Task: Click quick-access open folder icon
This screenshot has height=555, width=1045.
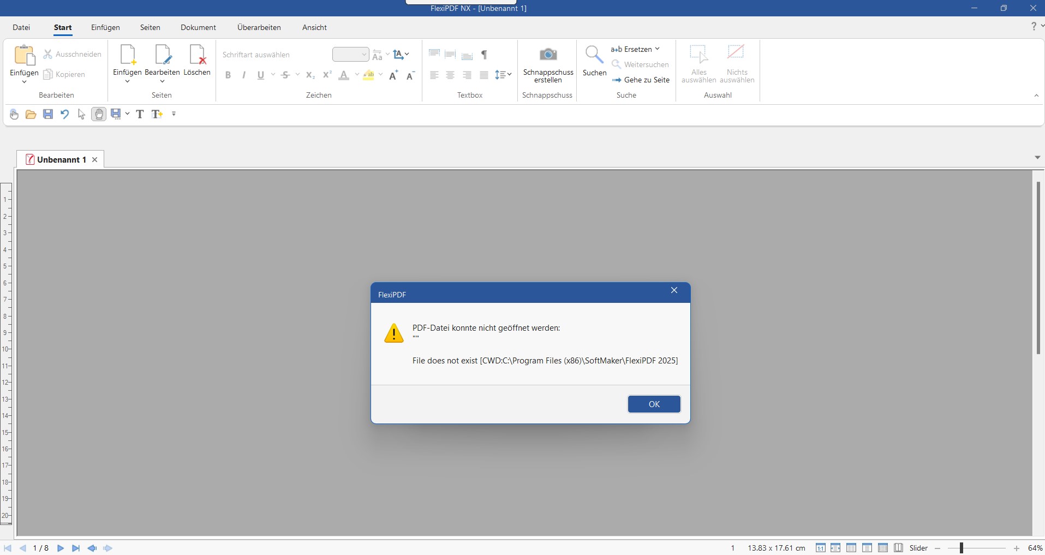Action: coord(31,114)
